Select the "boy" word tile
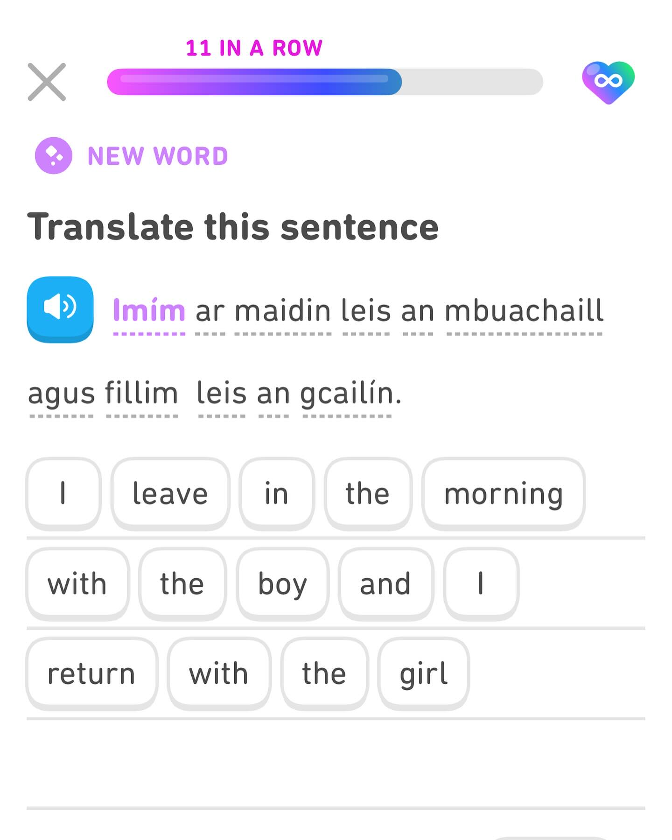This screenshot has width=672, height=840. click(282, 583)
